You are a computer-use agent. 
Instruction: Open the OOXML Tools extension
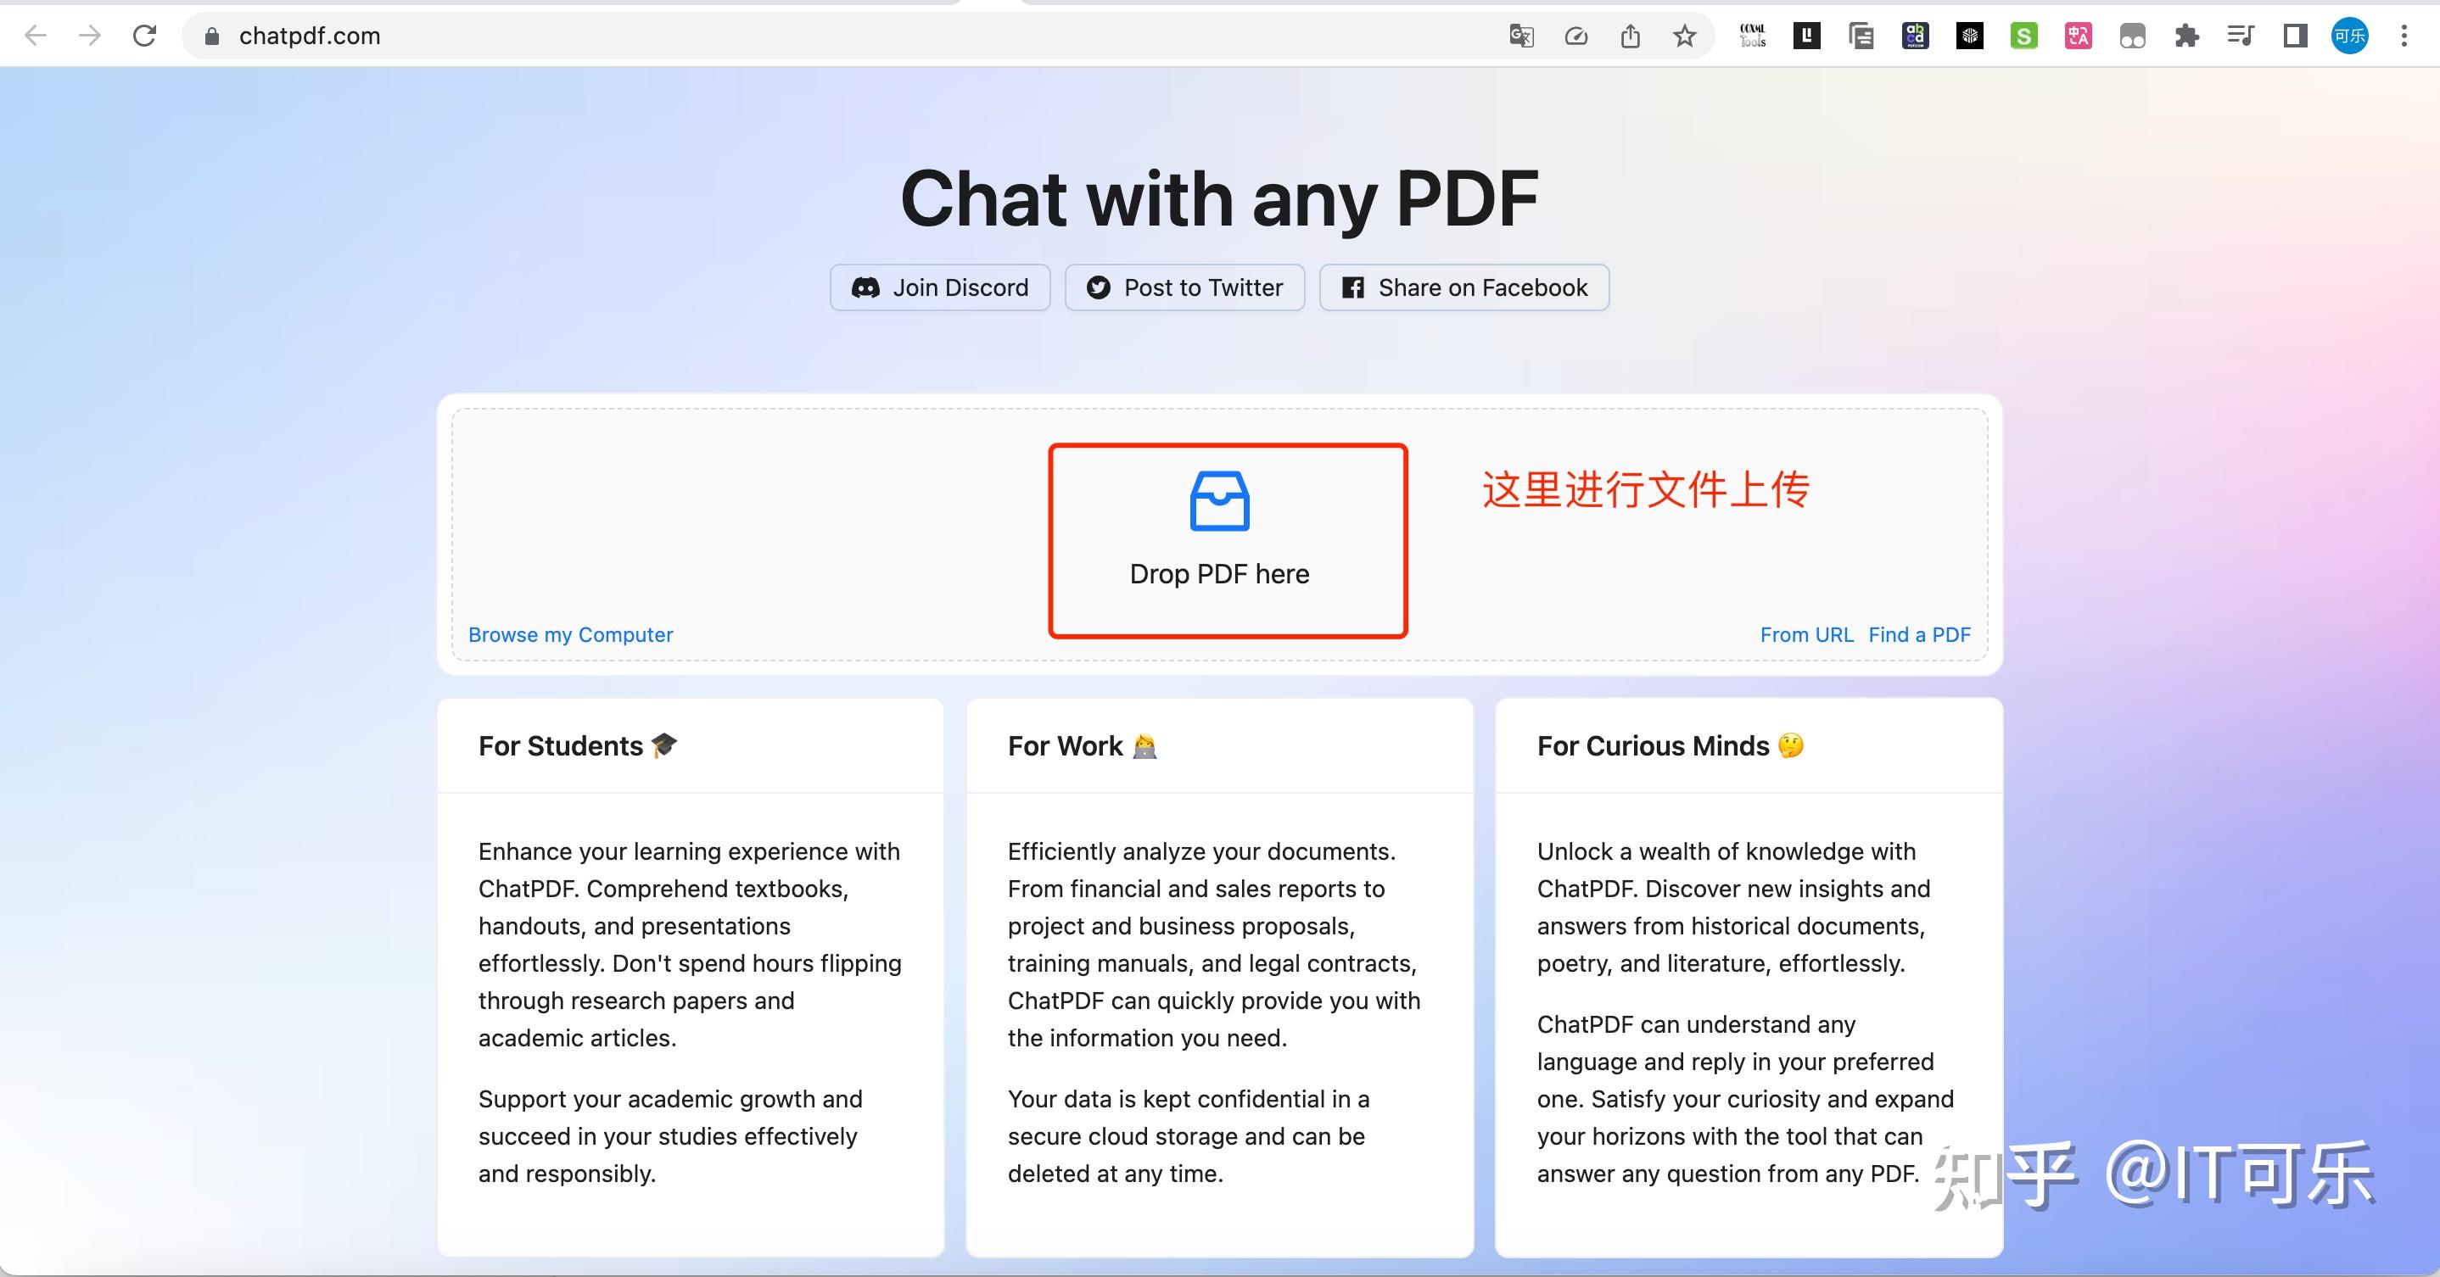point(1752,36)
